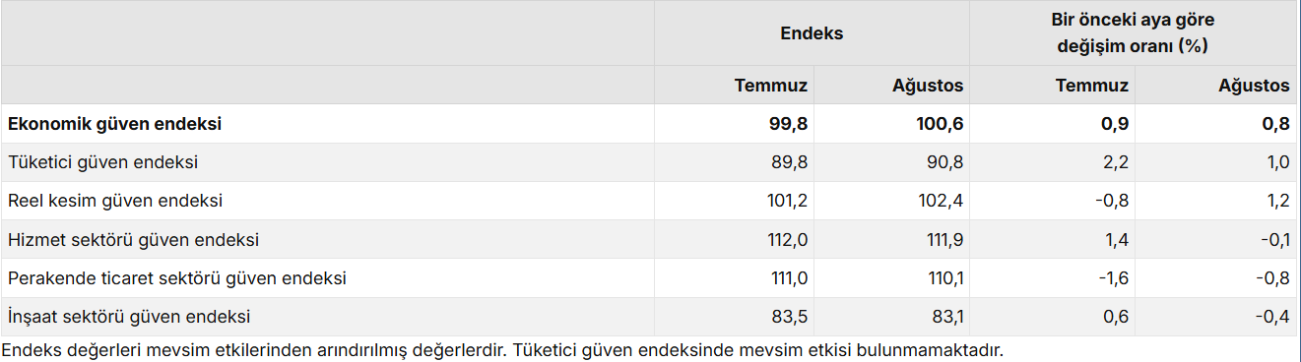Screen dimensions: 1301x362
Task: Select Temmuz header under değişim oranı
Action: (x=1092, y=86)
